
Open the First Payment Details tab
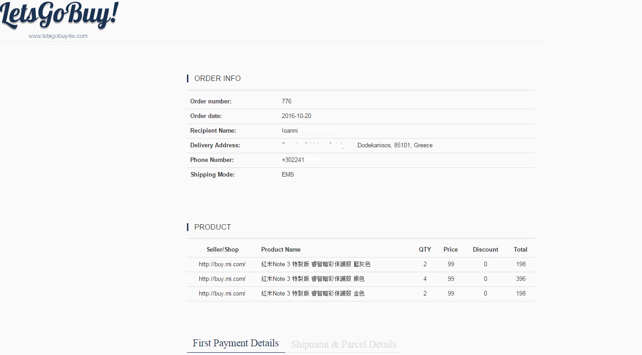pos(236,343)
